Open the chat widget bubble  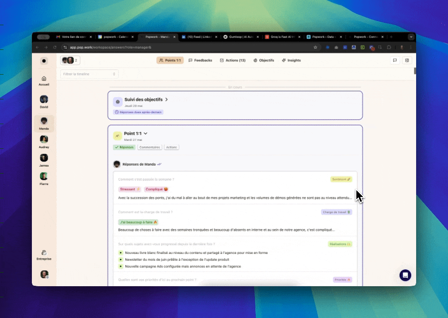click(405, 275)
